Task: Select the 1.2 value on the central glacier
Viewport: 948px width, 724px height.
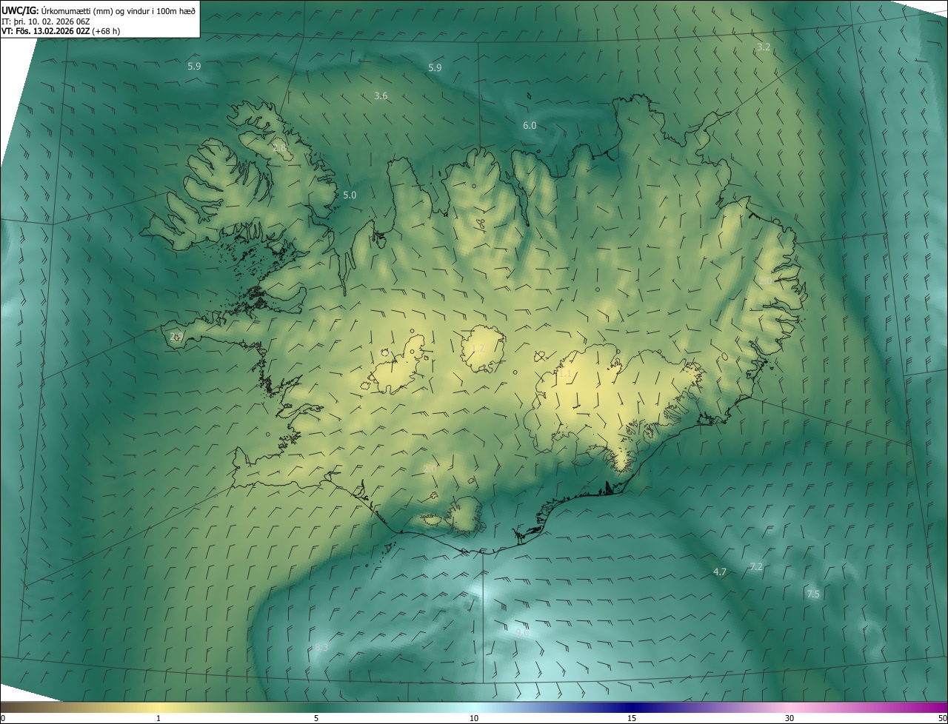Action: 477,348
